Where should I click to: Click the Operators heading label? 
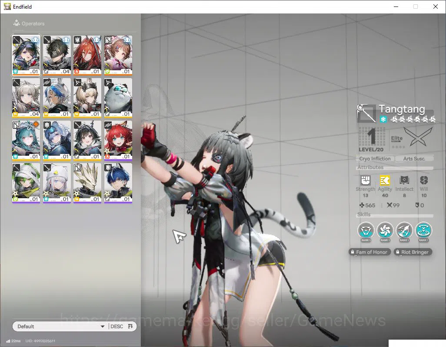(x=33, y=23)
